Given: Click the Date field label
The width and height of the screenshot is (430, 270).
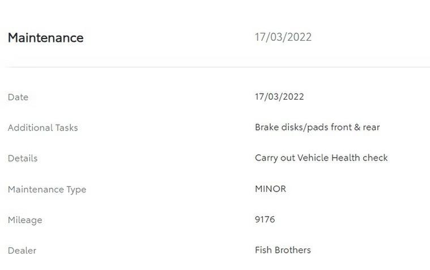Looking at the screenshot, I should click(18, 97).
